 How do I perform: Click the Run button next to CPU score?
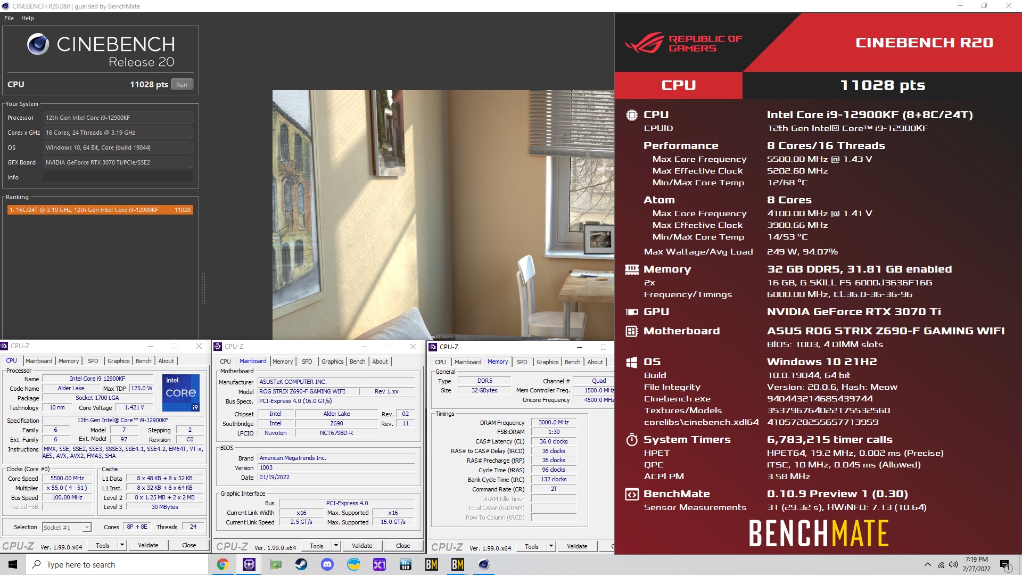coord(182,85)
